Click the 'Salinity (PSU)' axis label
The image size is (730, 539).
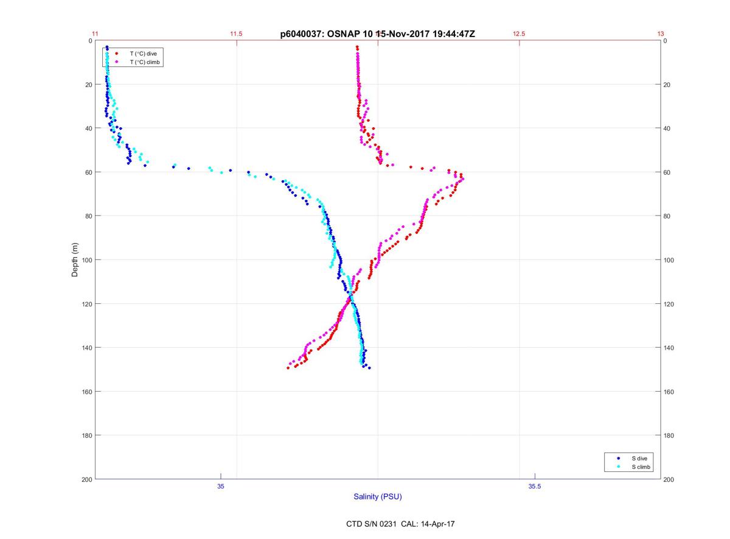378,497
